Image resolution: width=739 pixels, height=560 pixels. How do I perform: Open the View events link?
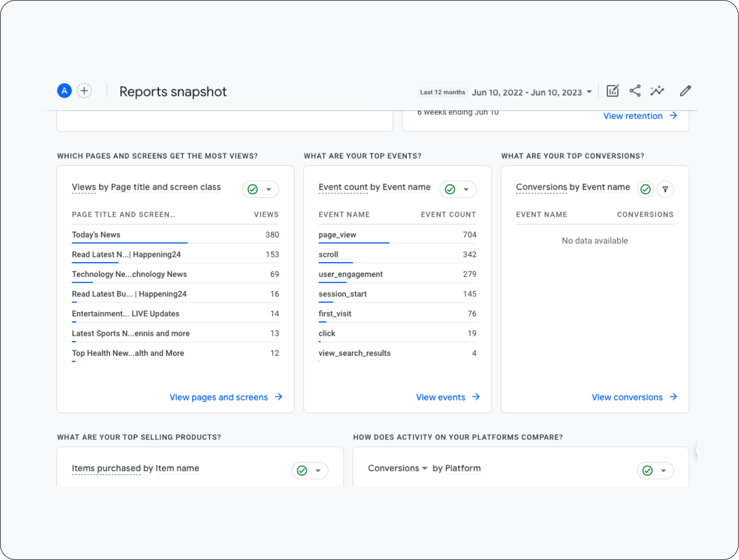tap(441, 397)
